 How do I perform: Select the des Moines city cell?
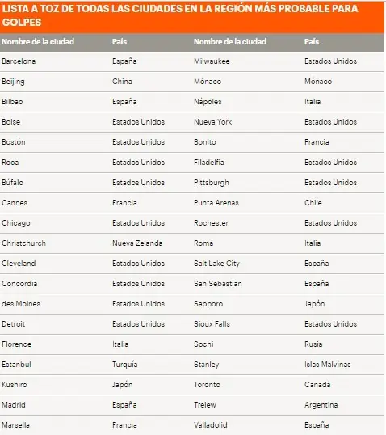[21, 304]
